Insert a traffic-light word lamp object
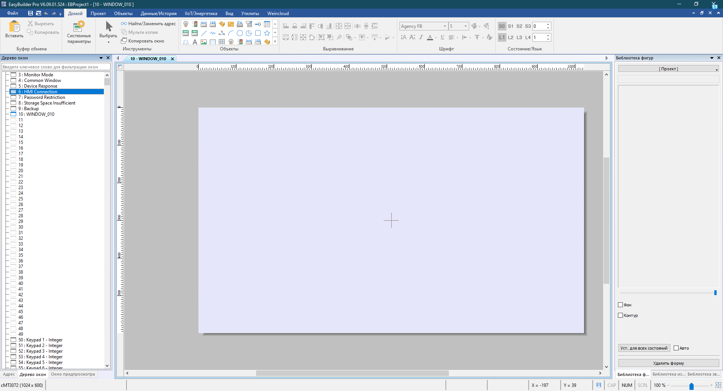Screen dimensions: 723x391 point(195,24)
